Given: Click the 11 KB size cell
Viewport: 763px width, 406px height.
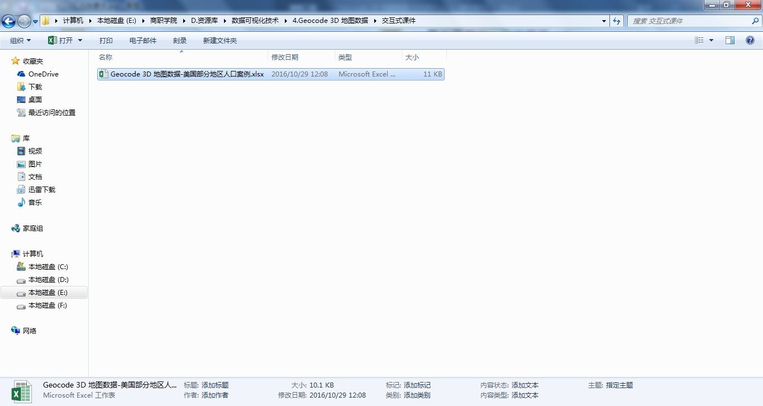Looking at the screenshot, I should [432, 74].
